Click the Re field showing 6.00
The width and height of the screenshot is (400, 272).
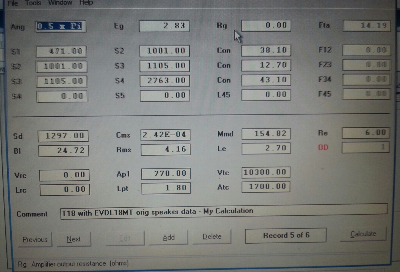coord(366,133)
